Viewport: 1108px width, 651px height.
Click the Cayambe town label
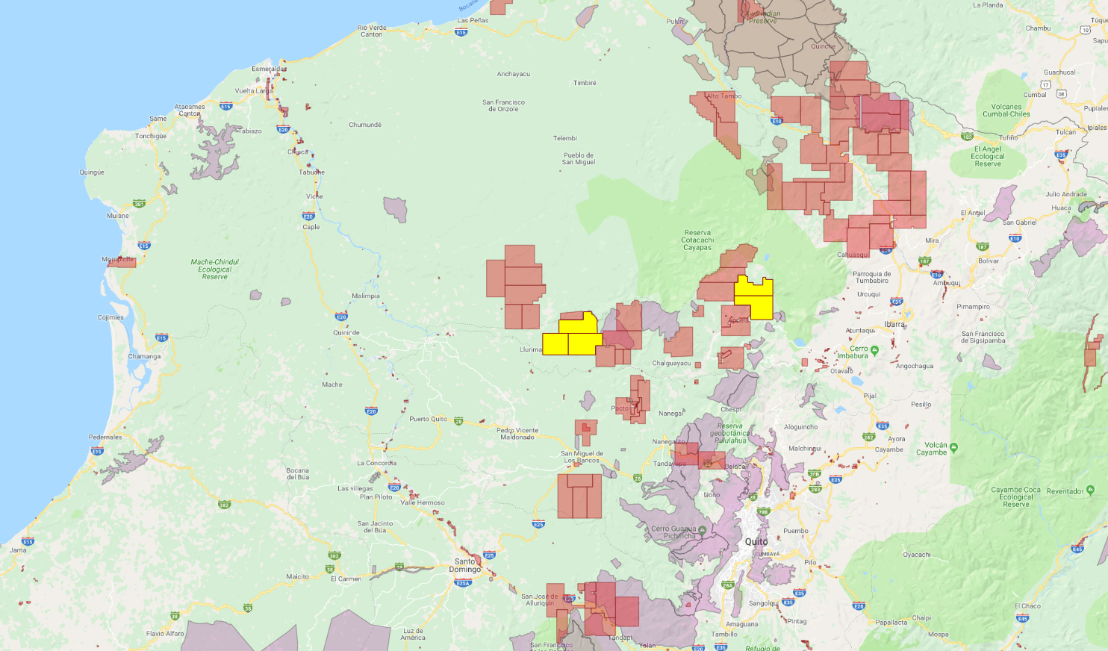tap(888, 449)
